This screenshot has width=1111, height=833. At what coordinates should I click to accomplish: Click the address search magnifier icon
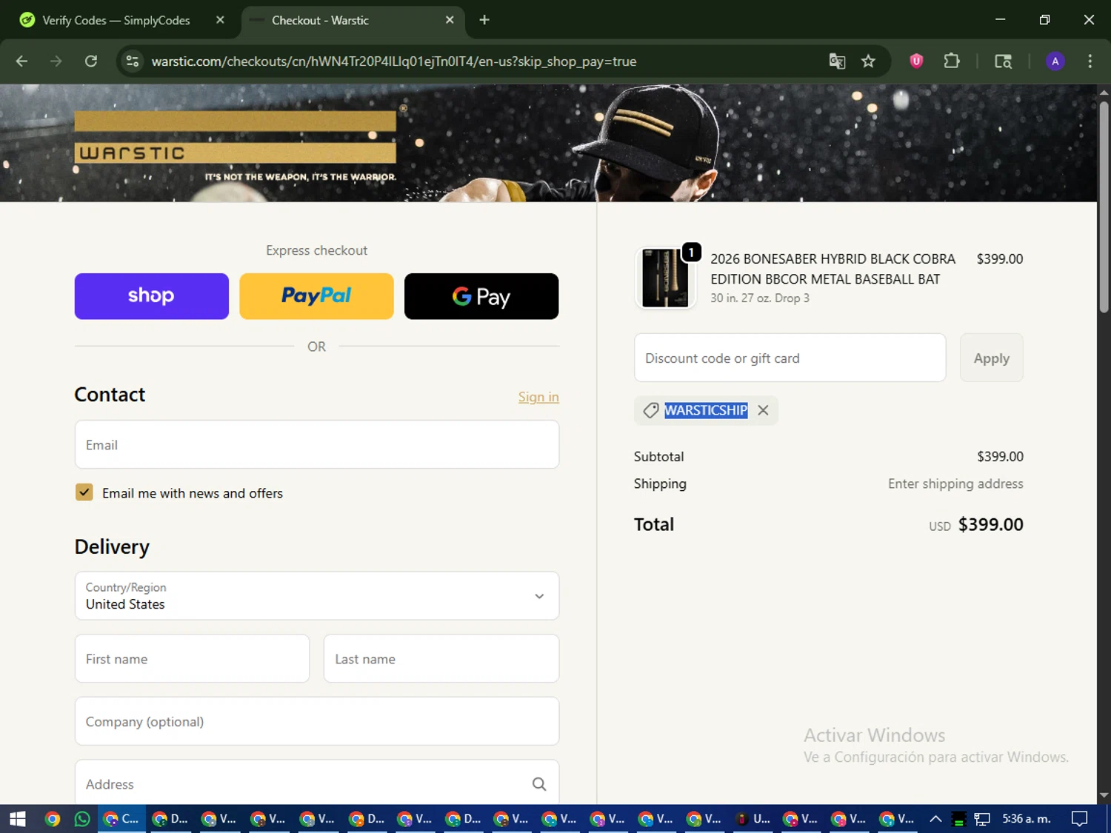tap(539, 784)
